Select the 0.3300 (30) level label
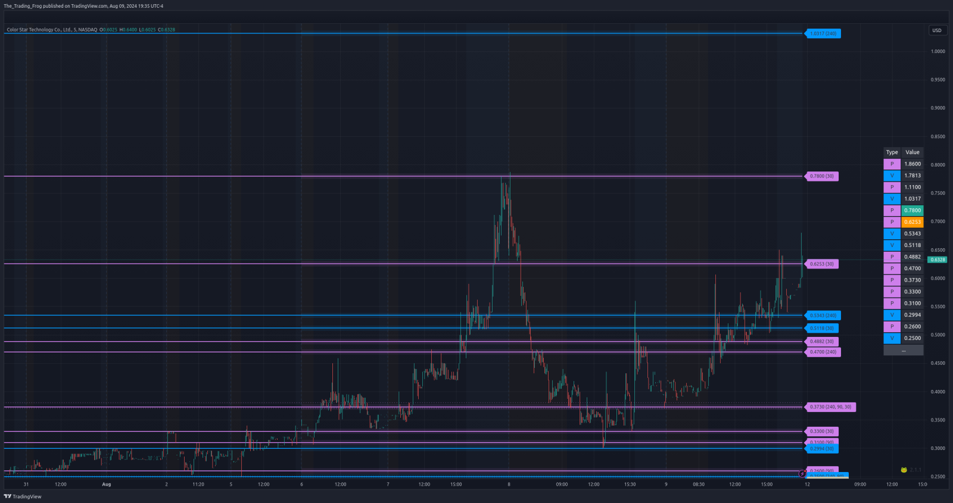 tap(821, 432)
